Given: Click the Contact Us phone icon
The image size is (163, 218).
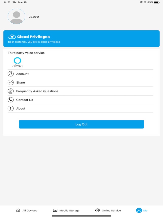Looking at the screenshot, I should 10,100.
